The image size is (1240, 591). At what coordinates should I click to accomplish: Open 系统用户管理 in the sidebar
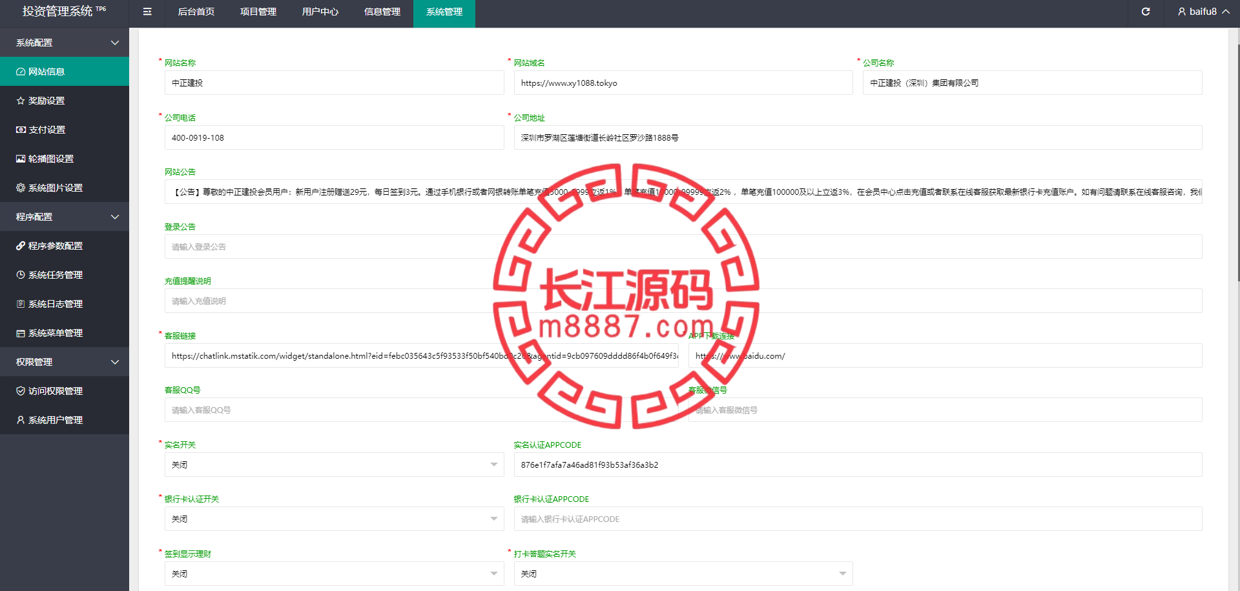point(65,420)
